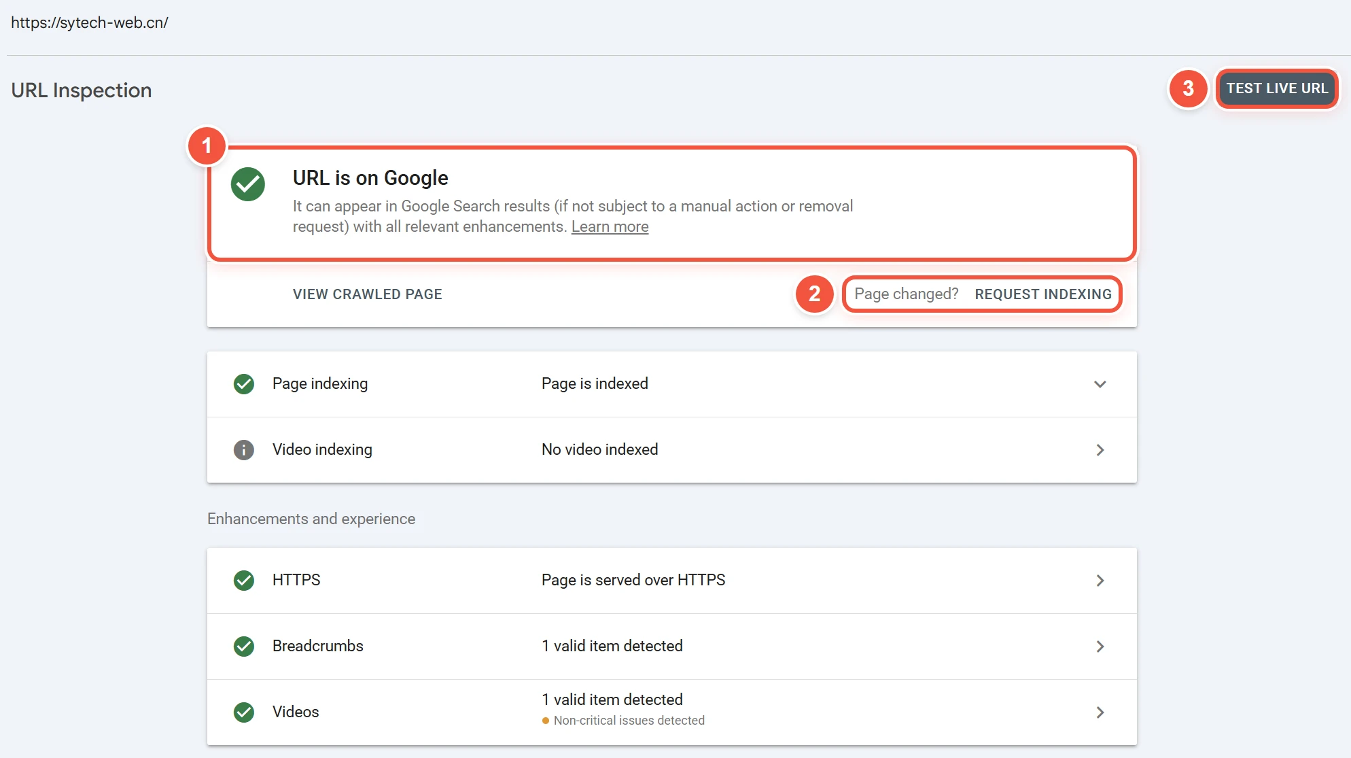The height and width of the screenshot is (758, 1351).
Task: Click the TEST LIVE URL button
Action: point(1277,88)
